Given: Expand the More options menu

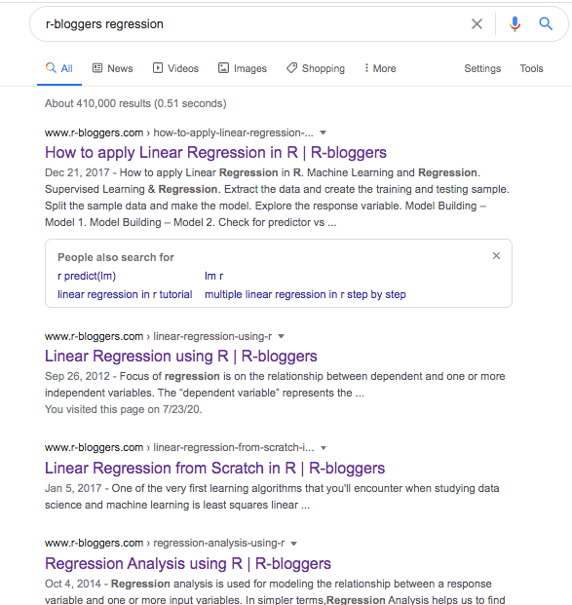Looking at the screenshot, I should [x=380, y=68].
